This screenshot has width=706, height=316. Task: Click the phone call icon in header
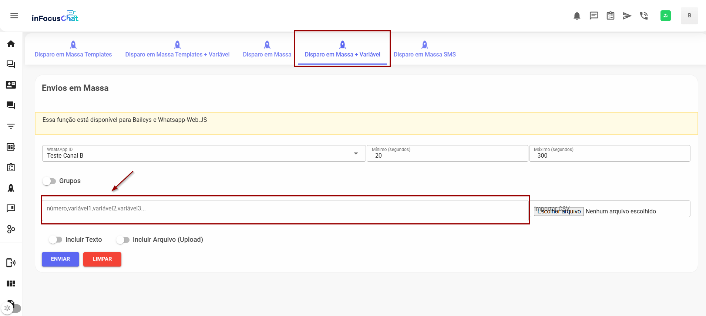click(x=644, y=16)
